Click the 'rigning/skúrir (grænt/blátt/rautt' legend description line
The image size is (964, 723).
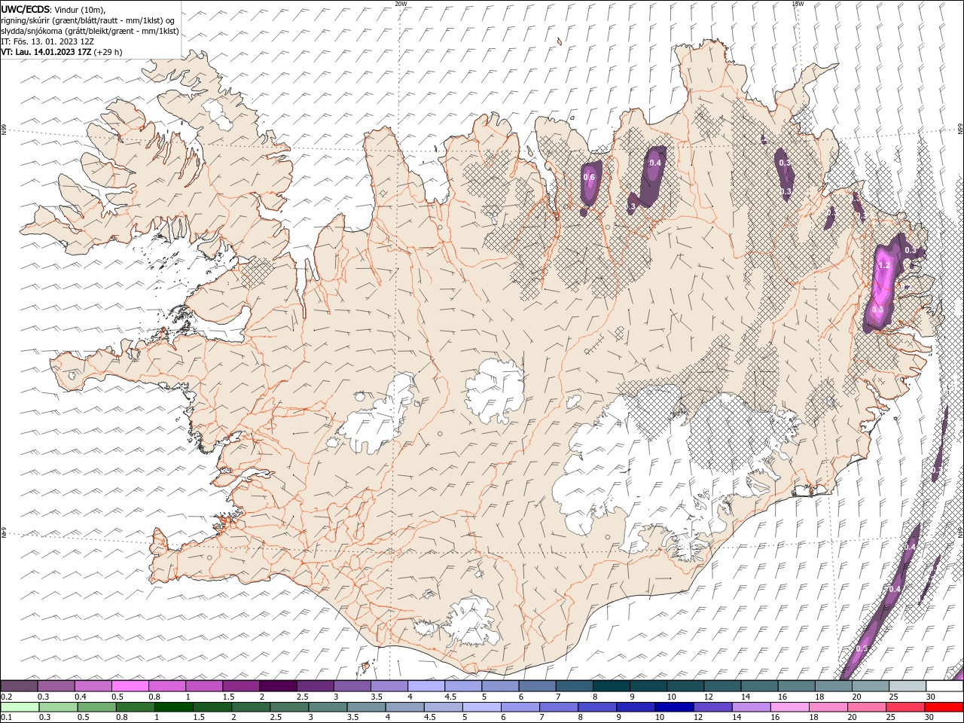point(88,20)
